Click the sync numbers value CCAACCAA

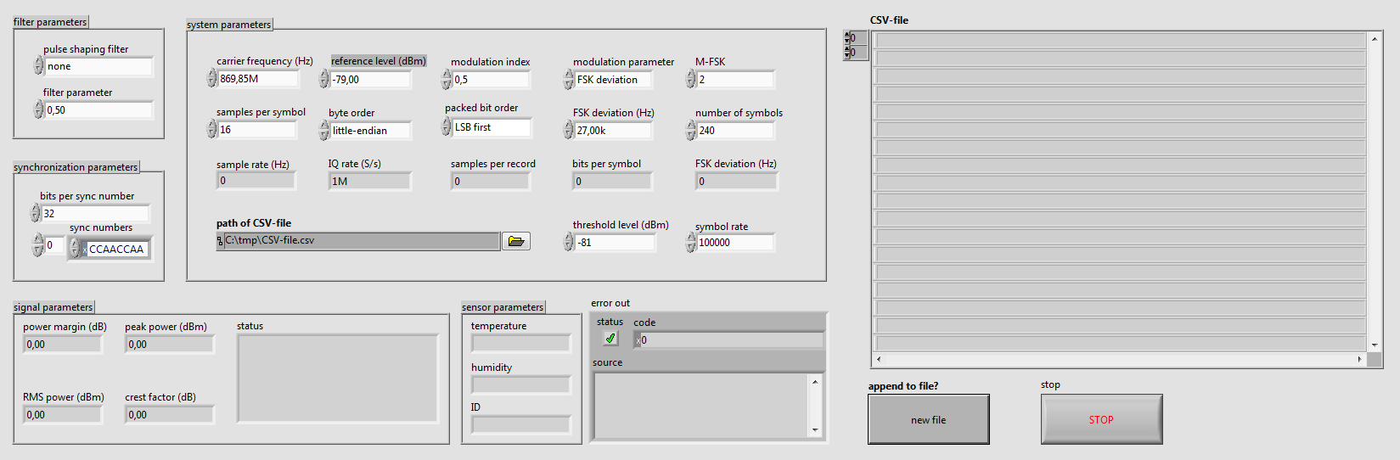coord(117,249)
